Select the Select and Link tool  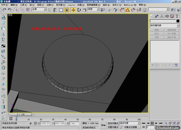click(x=16, y=10)
